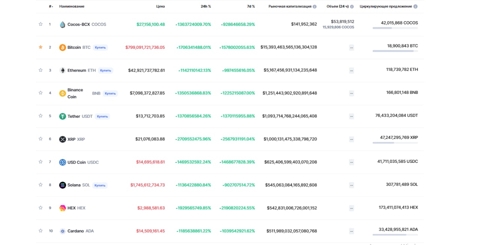Open the XRP coin name link

[76, 139]
